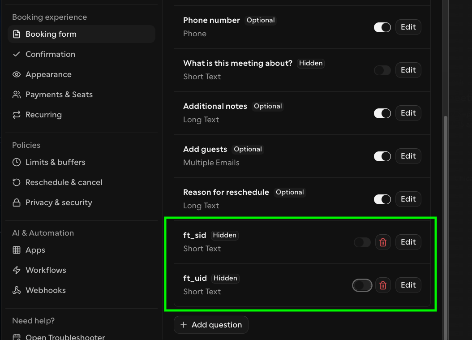Open the Apps page
472x340 pixels.
tap(81, 250)
